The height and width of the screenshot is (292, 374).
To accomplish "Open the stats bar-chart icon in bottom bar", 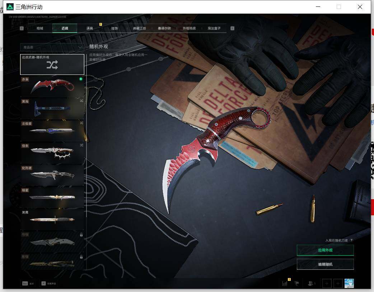I will [285, 283].
